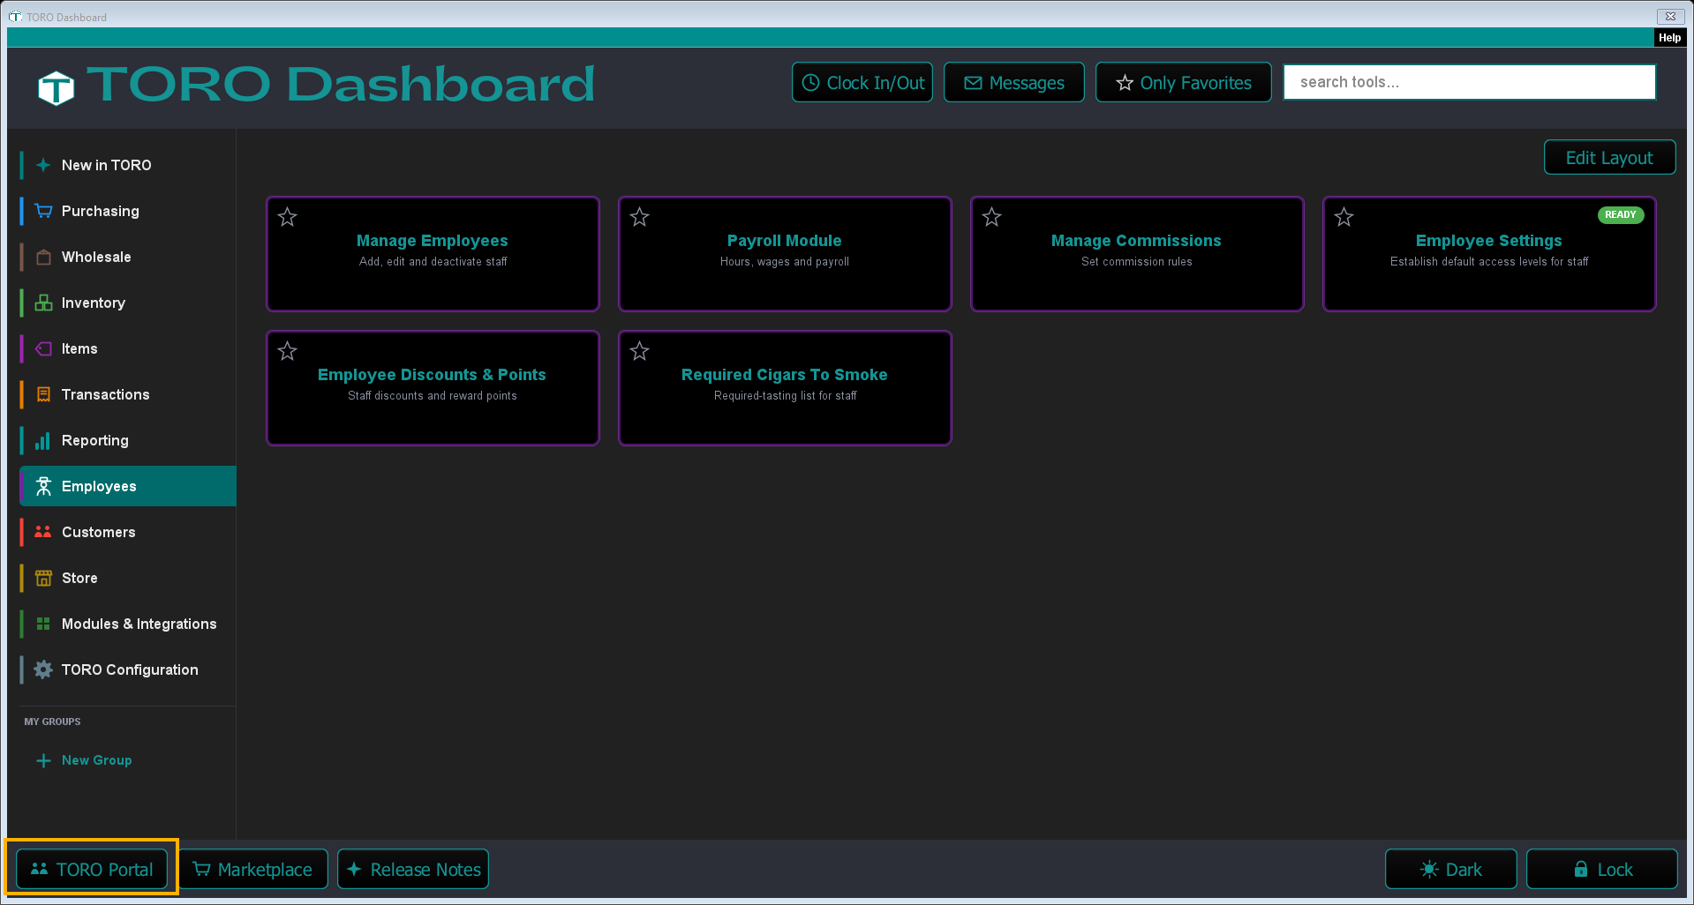Click the Inventory boxes icon
Image resolution: width=1694 pixels, height=905 pixels.
[43, 303]
